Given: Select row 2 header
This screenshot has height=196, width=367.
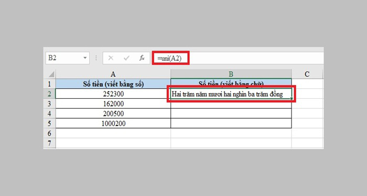Looking at the screenshot, I should (49, 94).
